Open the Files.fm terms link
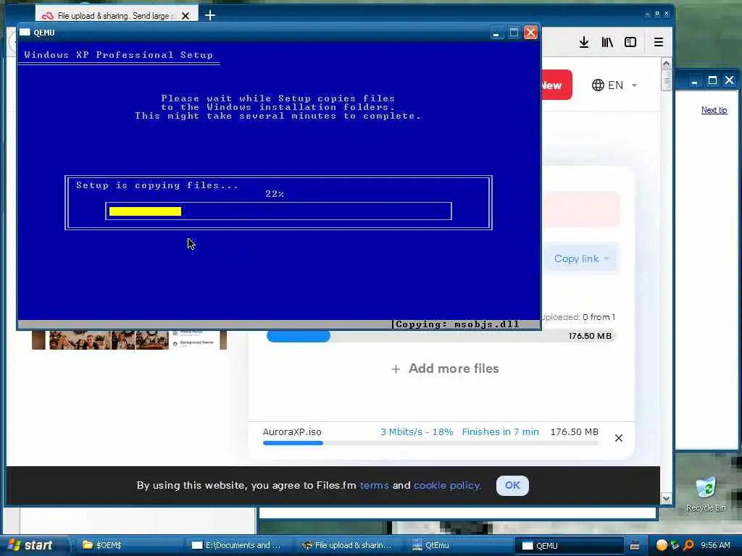This screenshot has width=742, height=556. click(x=374, y=486)
